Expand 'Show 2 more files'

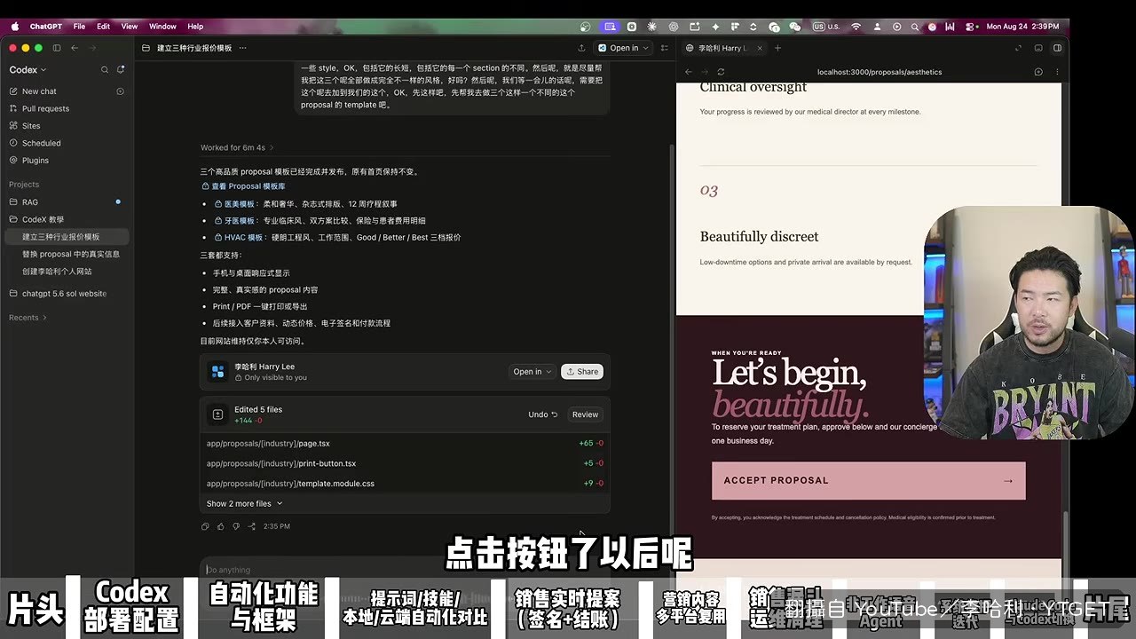[x=244, y=503]
